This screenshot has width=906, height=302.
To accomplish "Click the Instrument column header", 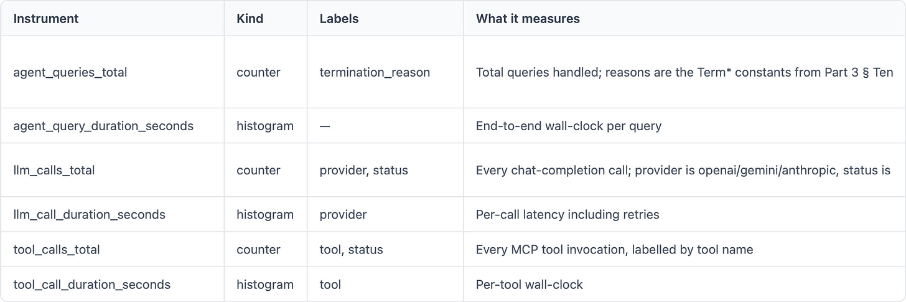I will 46,19.
